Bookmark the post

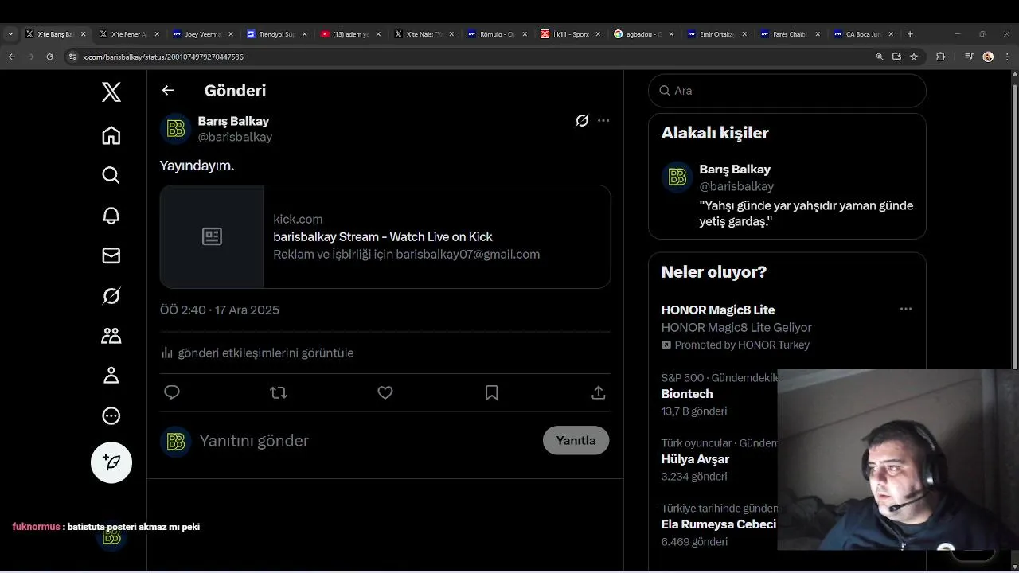(492, 392)
